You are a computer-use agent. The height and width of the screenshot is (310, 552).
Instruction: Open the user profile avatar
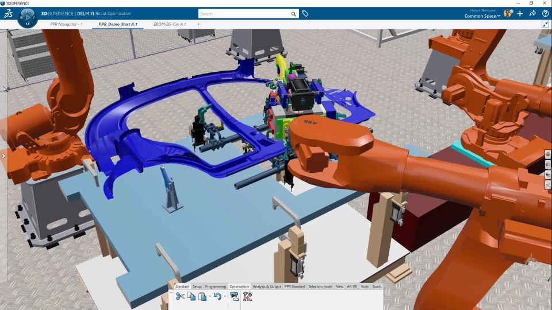pos(508,14)
